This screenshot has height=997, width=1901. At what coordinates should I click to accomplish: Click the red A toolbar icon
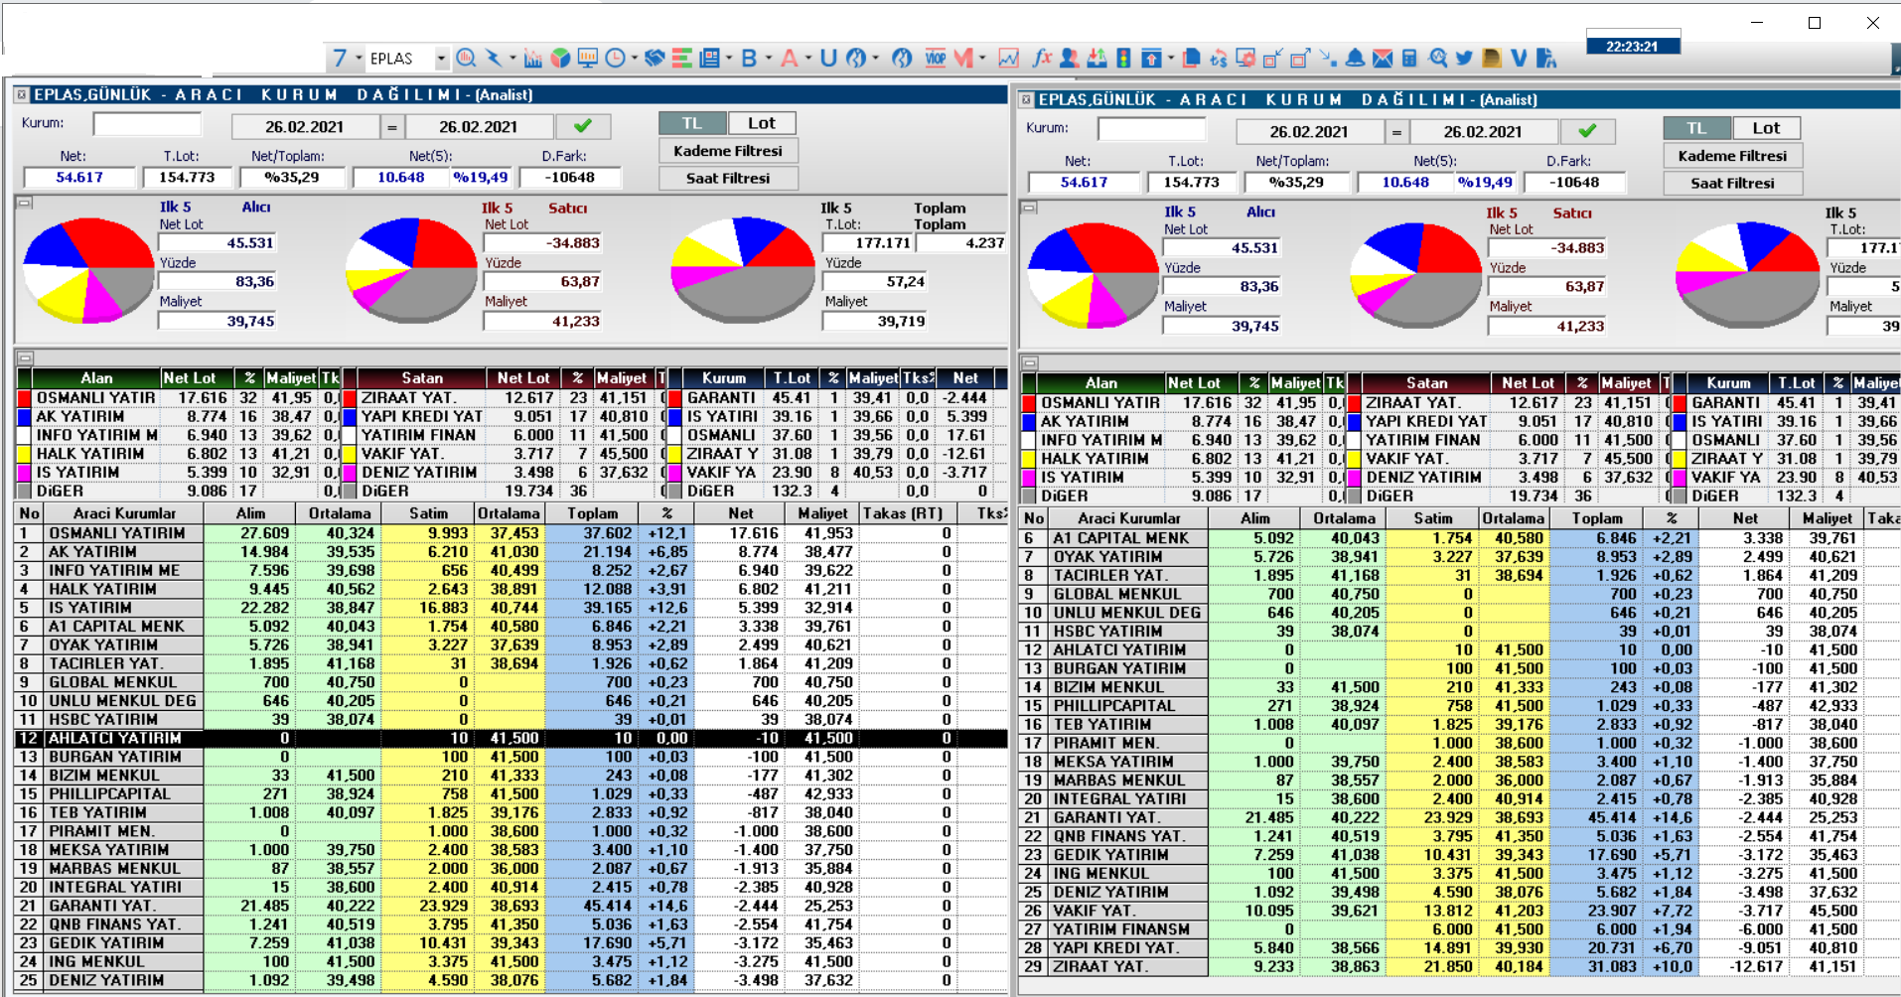pyautogui.click(x=790, y=59)
